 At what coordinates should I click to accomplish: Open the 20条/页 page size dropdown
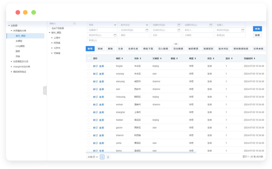(93, 157)
